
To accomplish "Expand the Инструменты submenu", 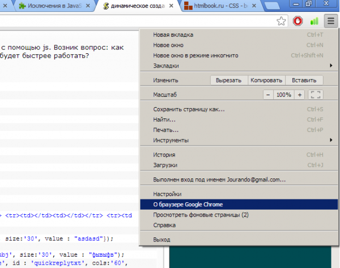I will (239, 141).
